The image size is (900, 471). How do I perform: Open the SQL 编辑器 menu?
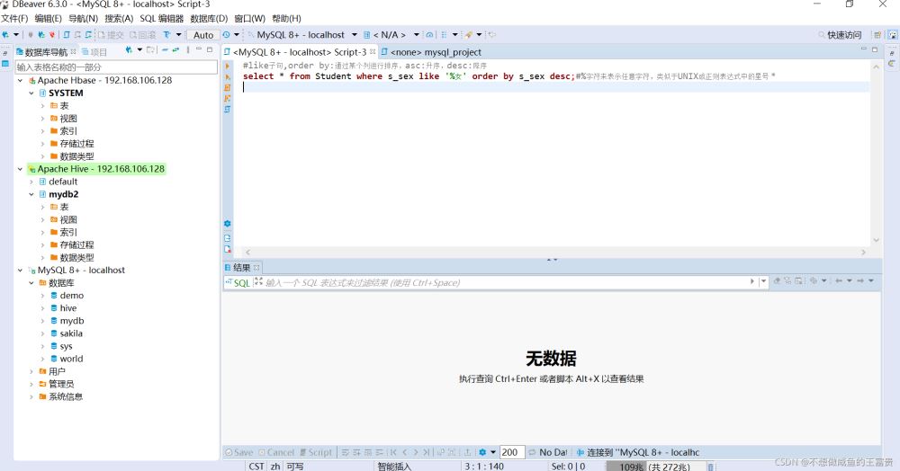tap(161, 19)
